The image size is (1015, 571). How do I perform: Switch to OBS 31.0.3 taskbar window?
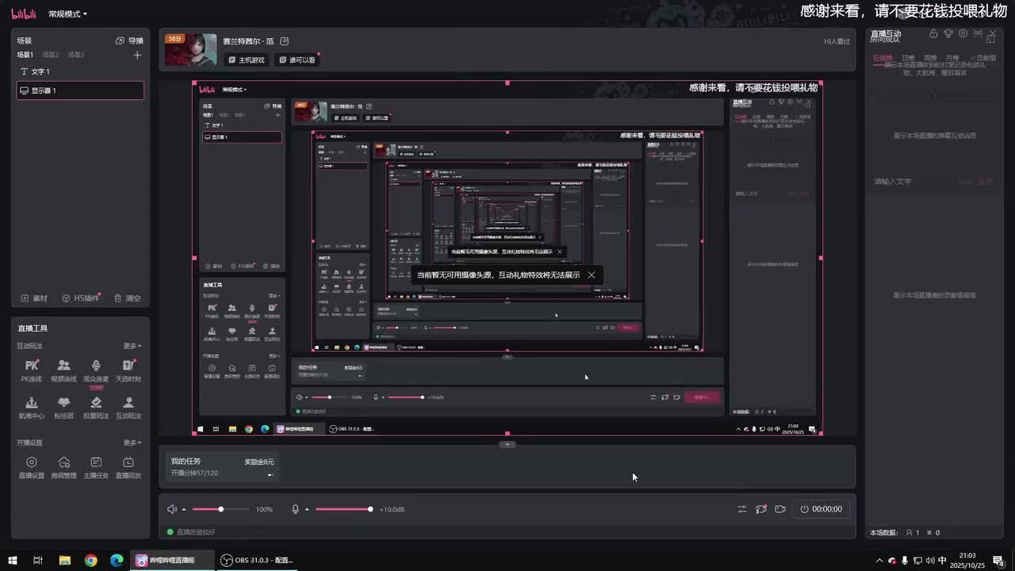(x=259, y=561)
